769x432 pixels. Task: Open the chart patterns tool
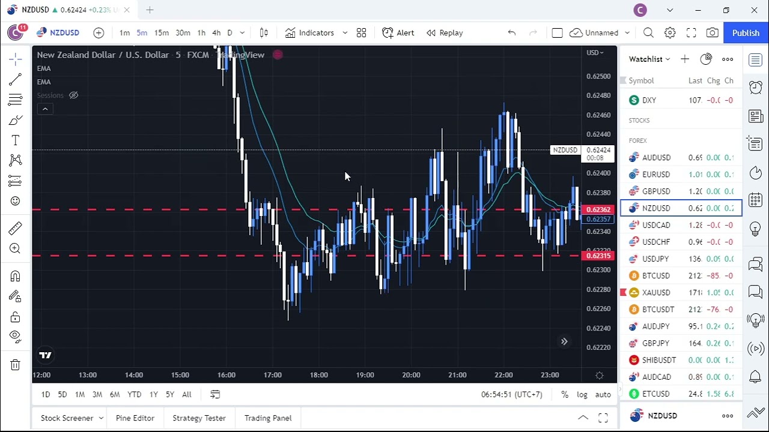(16, 160)
